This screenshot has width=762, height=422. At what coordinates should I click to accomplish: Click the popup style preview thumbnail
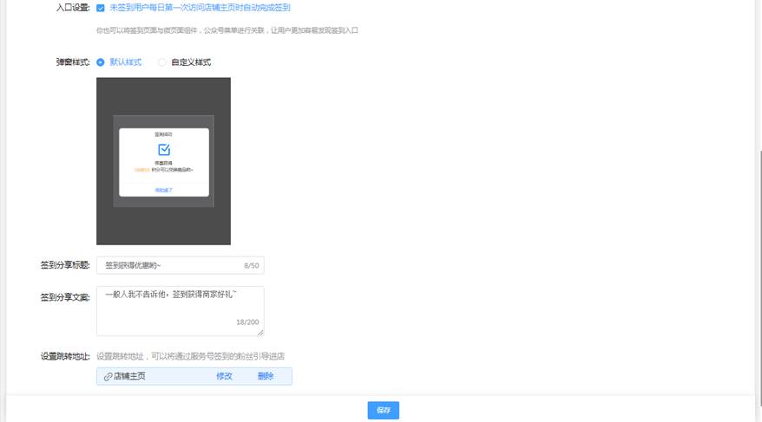tap(163, 161)
